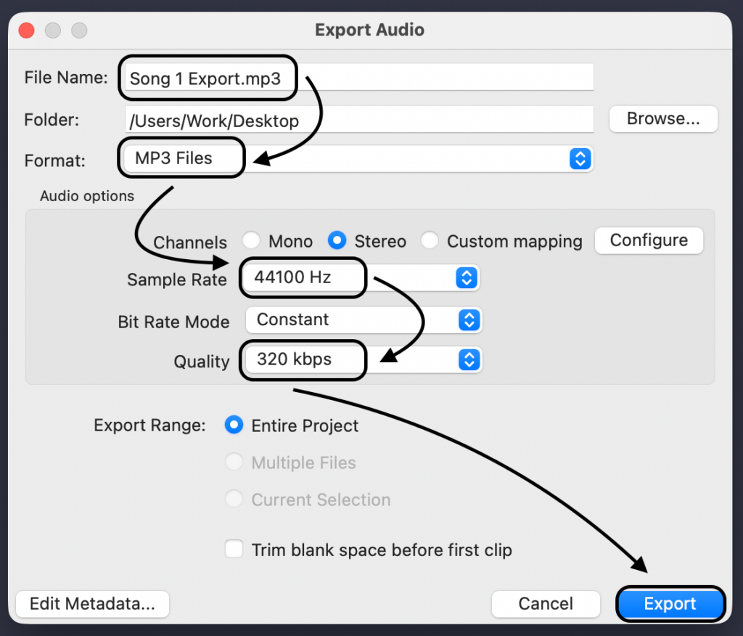The image size is (743, 636).
Task: Click the File Name text field
Action: click(x=359, y=78)
